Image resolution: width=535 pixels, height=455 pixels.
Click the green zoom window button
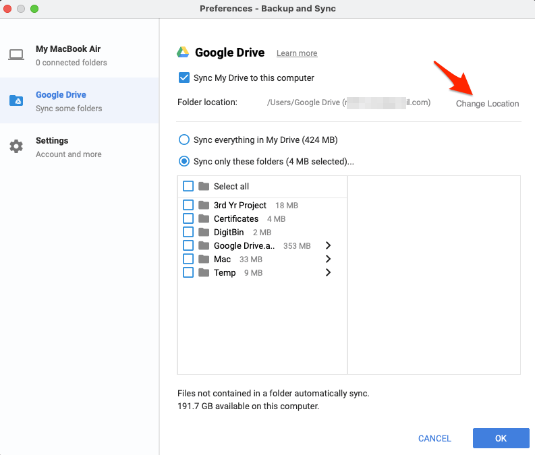[x=34, y=9]
